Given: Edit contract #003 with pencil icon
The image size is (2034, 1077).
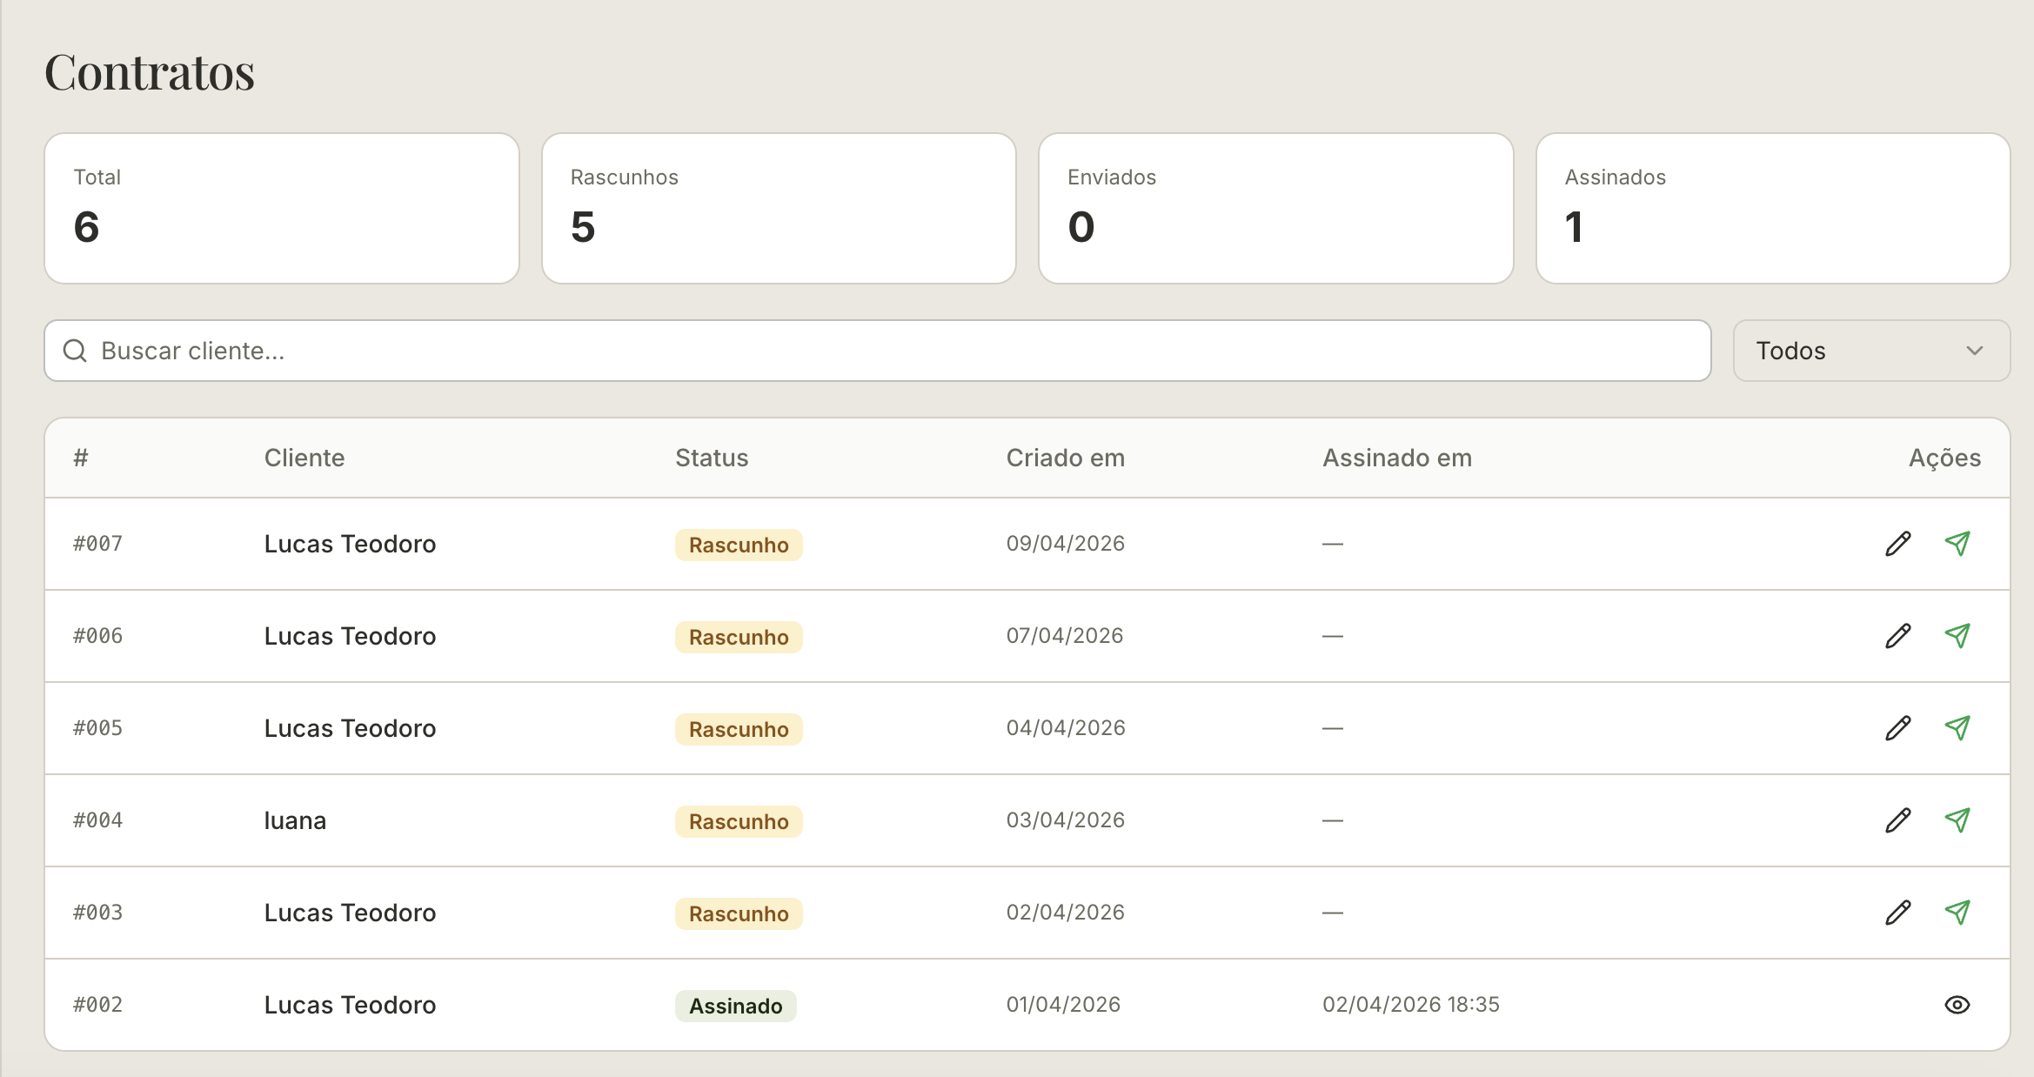Looking at the screenshot, I should click(1898, 913).
